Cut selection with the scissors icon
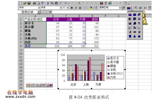This screenshot has width=153, height=100. pos(48,3)
